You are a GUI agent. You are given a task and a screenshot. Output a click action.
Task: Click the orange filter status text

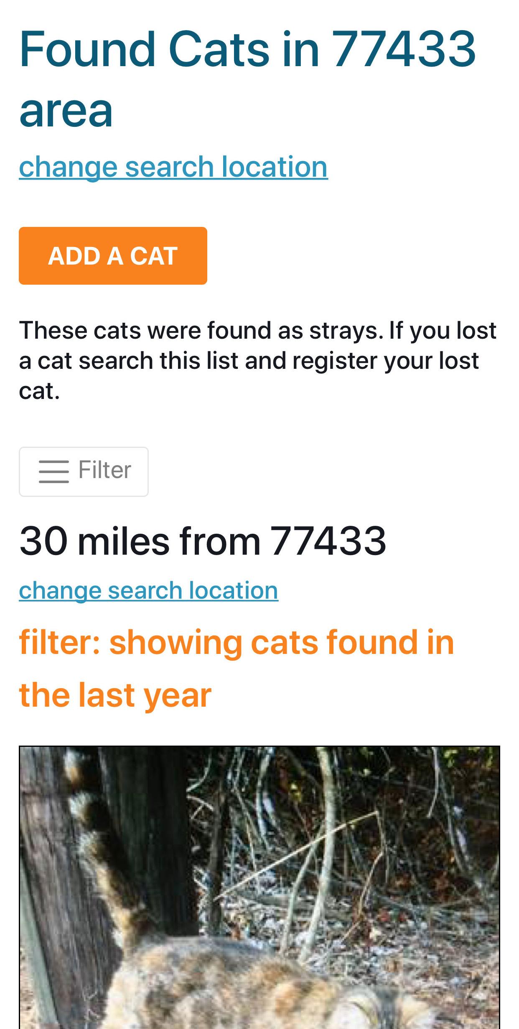point(237,669)
